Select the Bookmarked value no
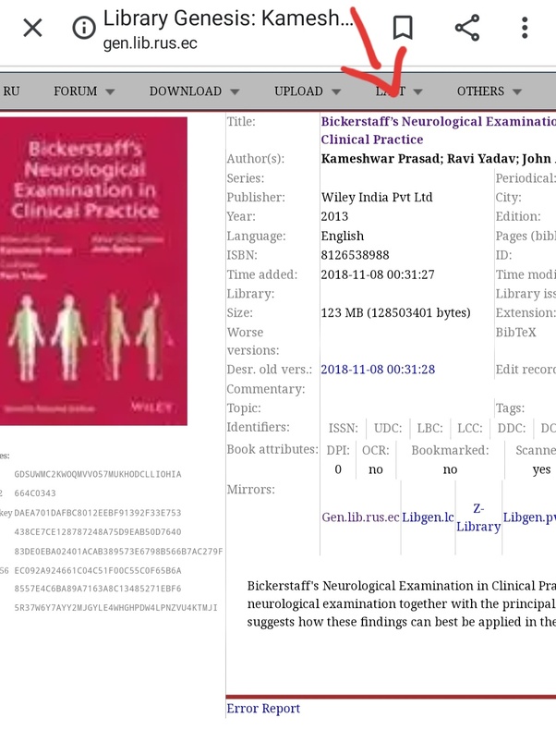Viewport: 556px width, 742px height. [450, 469]
